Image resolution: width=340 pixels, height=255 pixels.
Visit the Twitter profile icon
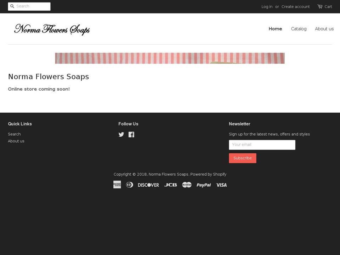click(121, 135)
